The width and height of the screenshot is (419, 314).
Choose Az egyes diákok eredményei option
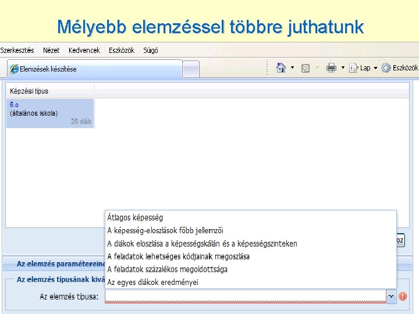click(251, 282)
